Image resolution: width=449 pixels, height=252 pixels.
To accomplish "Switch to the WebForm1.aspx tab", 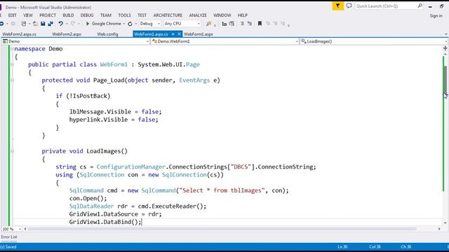I will (x=199, y=34).
